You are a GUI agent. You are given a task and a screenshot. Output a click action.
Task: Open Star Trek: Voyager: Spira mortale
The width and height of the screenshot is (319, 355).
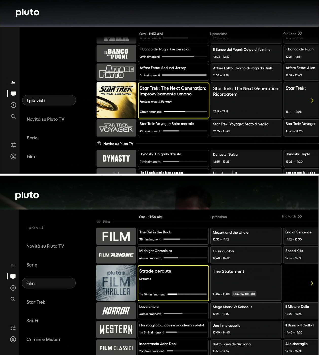coord(173,128)
